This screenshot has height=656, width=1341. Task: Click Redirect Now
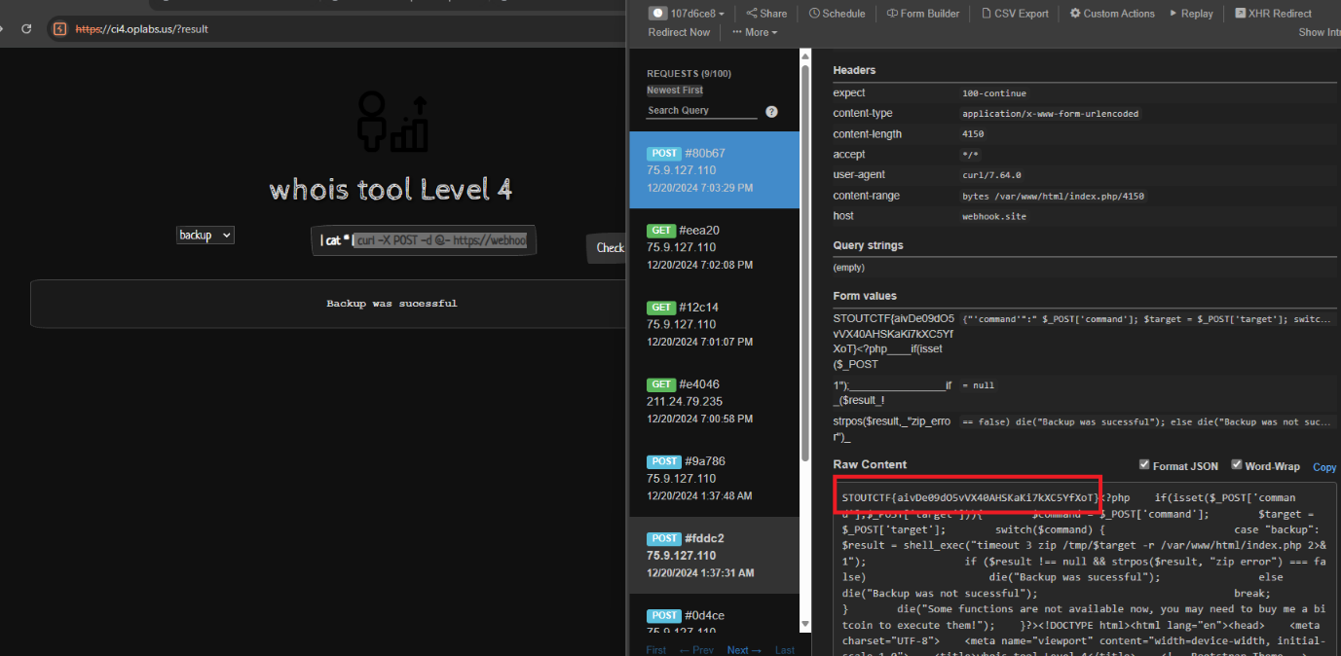679,32
